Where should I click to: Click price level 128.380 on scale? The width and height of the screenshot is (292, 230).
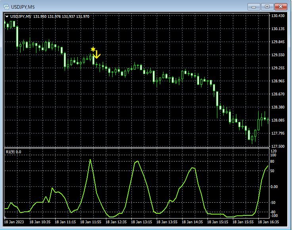pos(278,107)
